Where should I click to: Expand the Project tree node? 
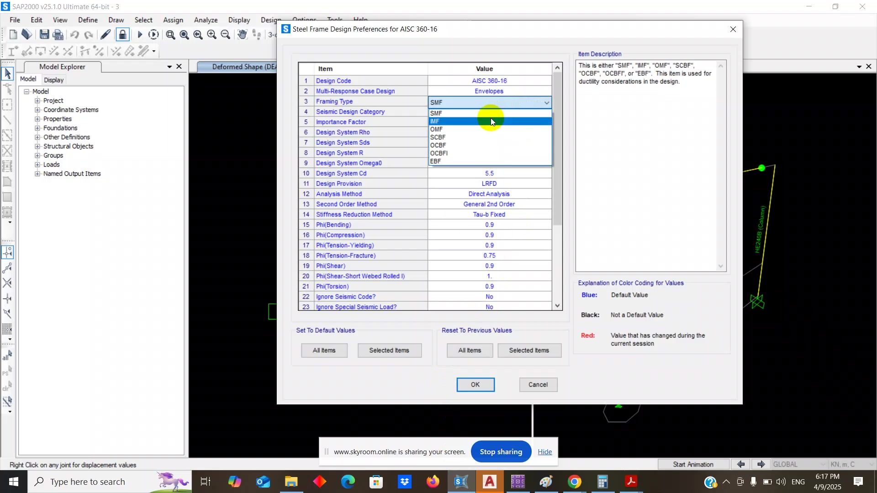(37, 101)
